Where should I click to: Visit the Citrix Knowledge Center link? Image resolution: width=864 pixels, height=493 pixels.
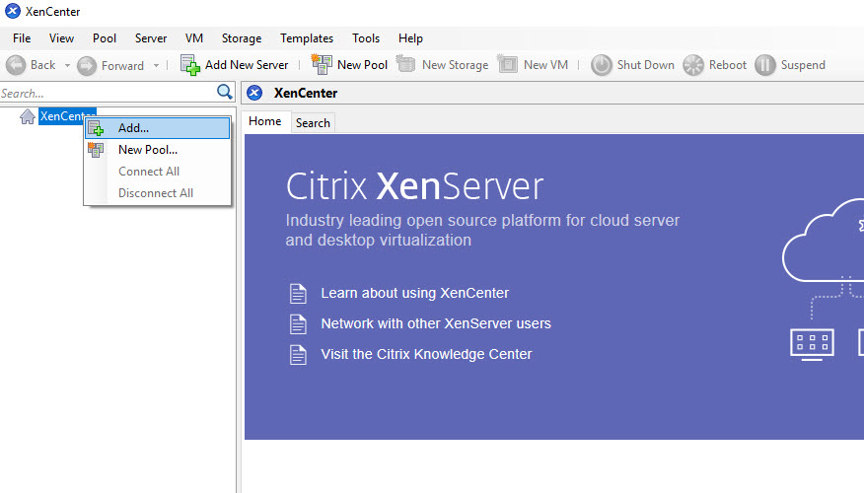click(x=426, y=354)
